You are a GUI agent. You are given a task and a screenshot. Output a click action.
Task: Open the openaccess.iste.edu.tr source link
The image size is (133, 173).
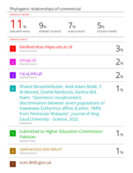coord(41,149)
